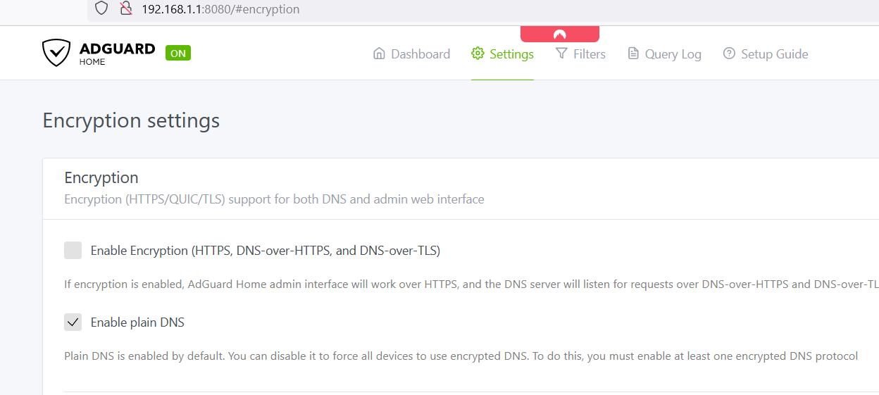Click the "Enable plain DNS" label text

click(137, 322)
